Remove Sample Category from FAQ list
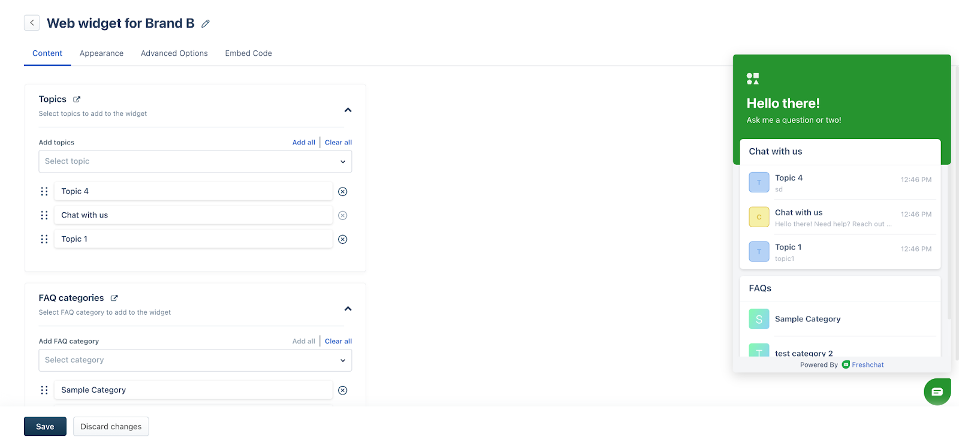Image resolution: width=959 pixels, height=443 pixels. [343, 390]
